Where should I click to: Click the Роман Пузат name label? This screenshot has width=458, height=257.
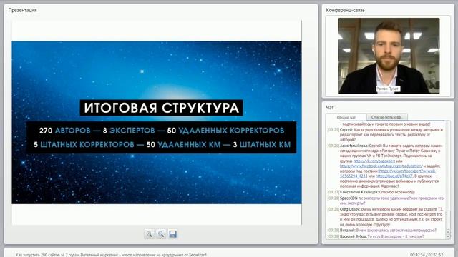click(387, 89)
